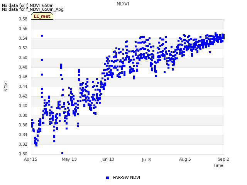Image resolution: width=247 pixels, height=185 pixels.
Task: Click the 0.30 y-axis value
Action: (23, 154)
